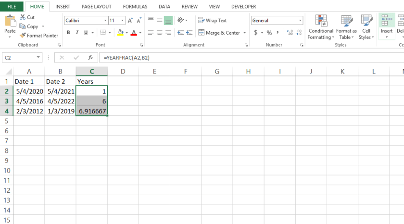
Task: Toggle Wrap Text
Action: 212,20
